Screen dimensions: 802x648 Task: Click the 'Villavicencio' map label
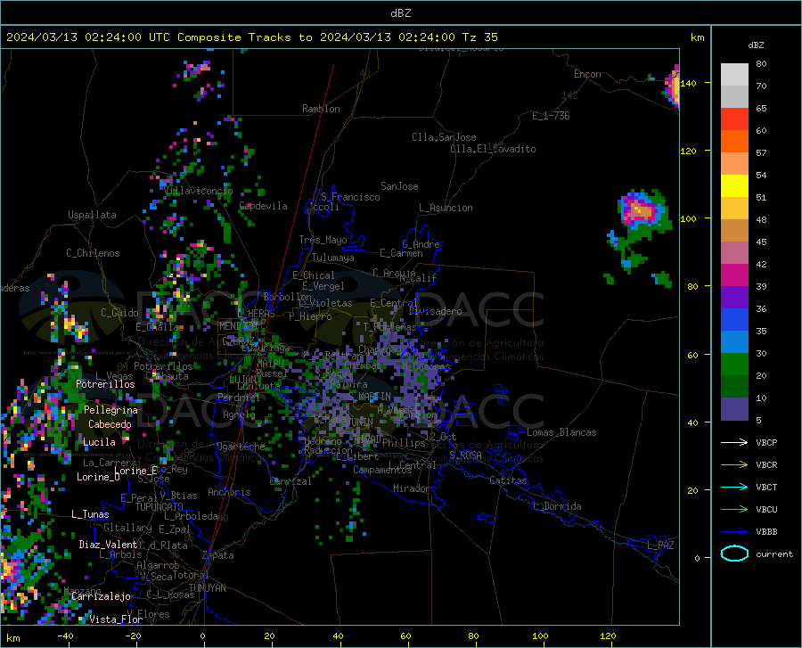[198, 191]
